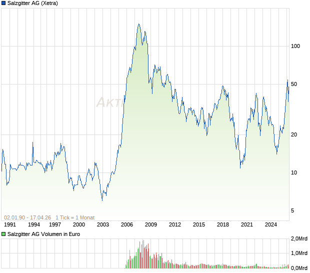
Task: Click the 2,0Mrd volume axis label
Action: [299, 239]
